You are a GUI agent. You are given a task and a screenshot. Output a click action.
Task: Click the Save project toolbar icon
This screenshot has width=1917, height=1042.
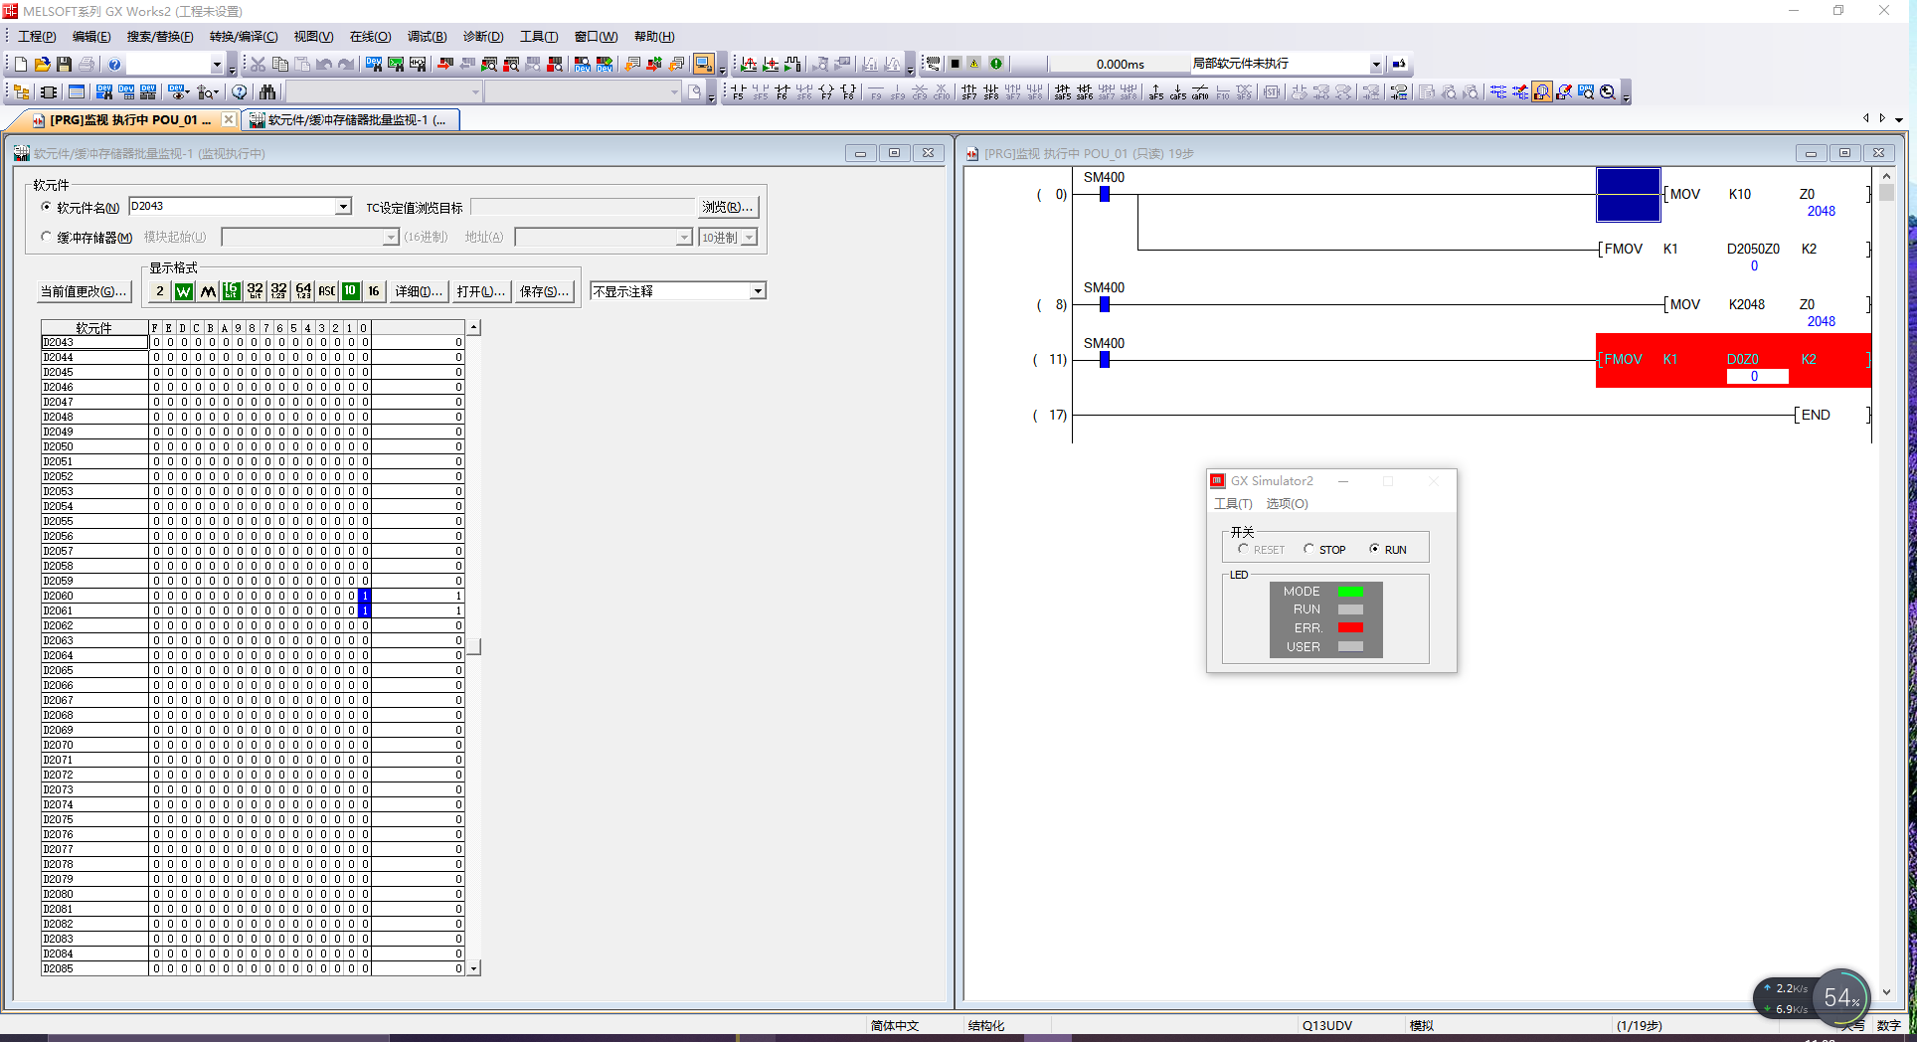click(x=65, y=65)
